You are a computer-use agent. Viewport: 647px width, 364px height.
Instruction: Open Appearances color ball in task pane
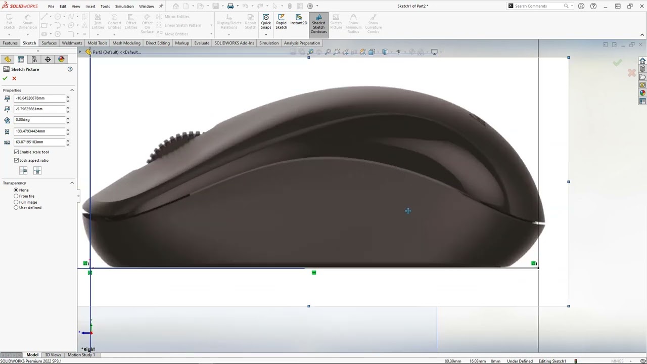642,93
